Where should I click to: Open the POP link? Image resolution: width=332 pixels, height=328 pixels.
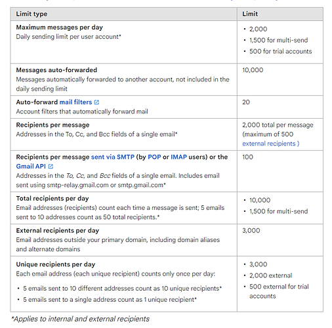pos(154,157)
